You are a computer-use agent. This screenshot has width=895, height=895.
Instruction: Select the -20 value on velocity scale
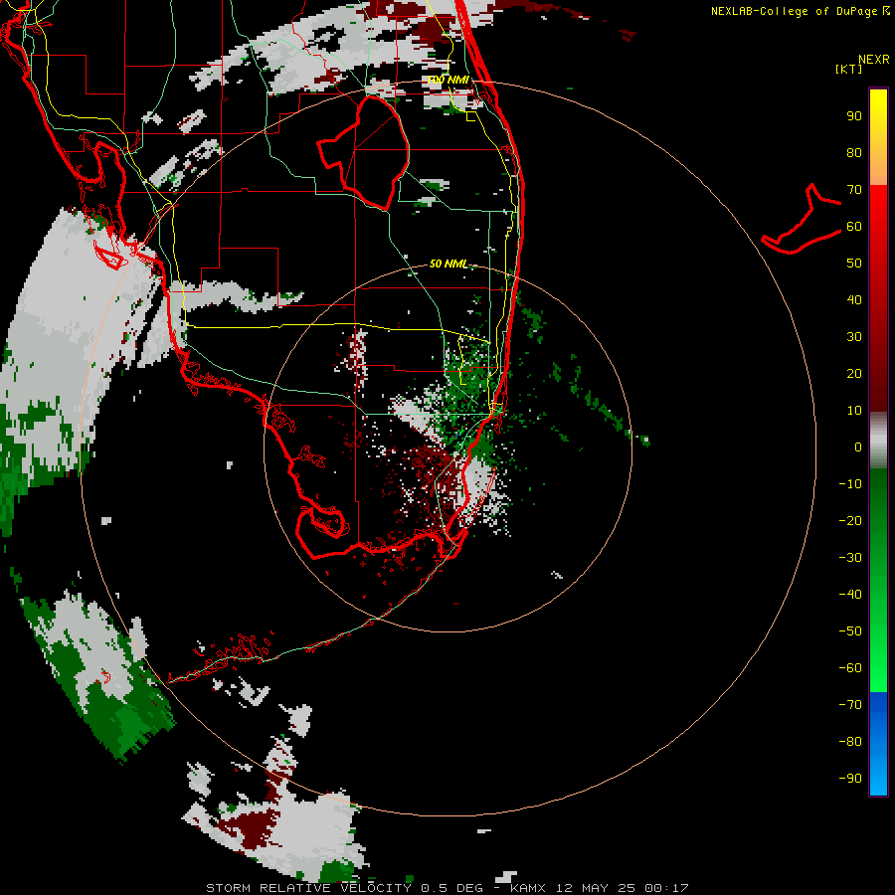pos(850,521)
